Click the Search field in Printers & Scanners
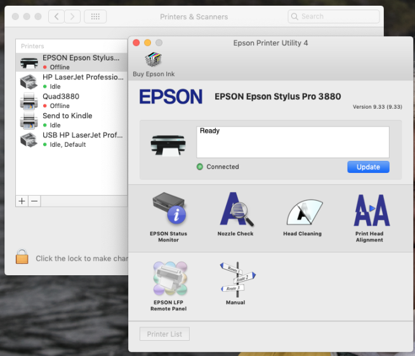Image resolution: width=415 pixels, height=356 pixels. 333,17
